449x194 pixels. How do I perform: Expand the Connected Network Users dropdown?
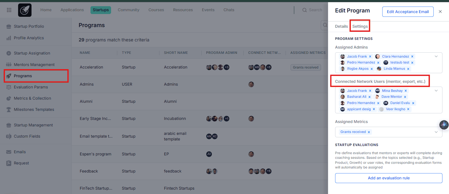pos(436,91)
